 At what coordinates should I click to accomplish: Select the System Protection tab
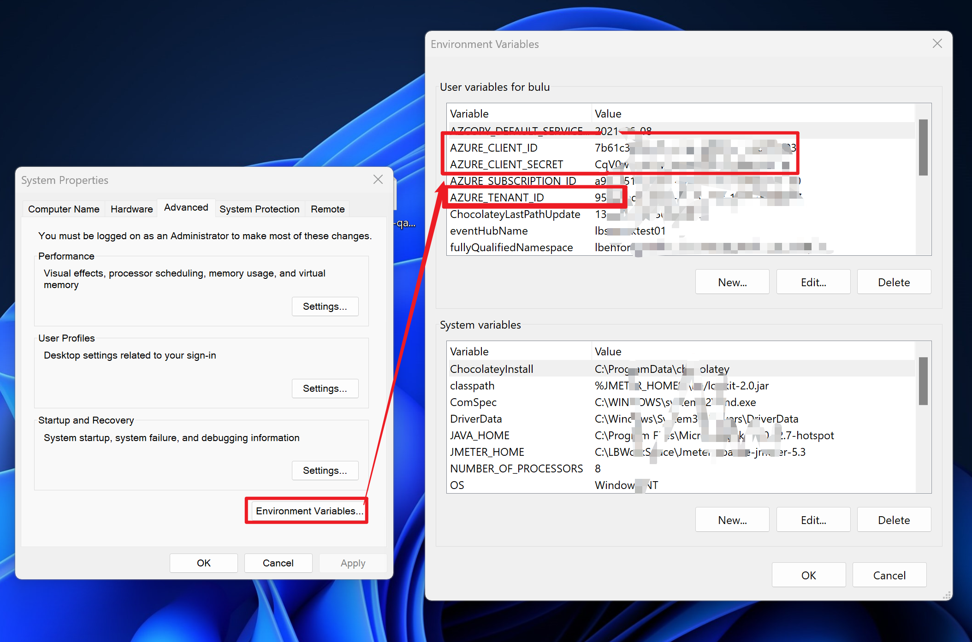coord(259,209)
